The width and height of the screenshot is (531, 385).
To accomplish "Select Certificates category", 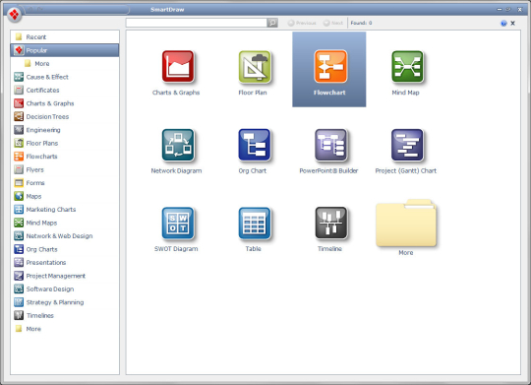I will [x=65, y=90].
